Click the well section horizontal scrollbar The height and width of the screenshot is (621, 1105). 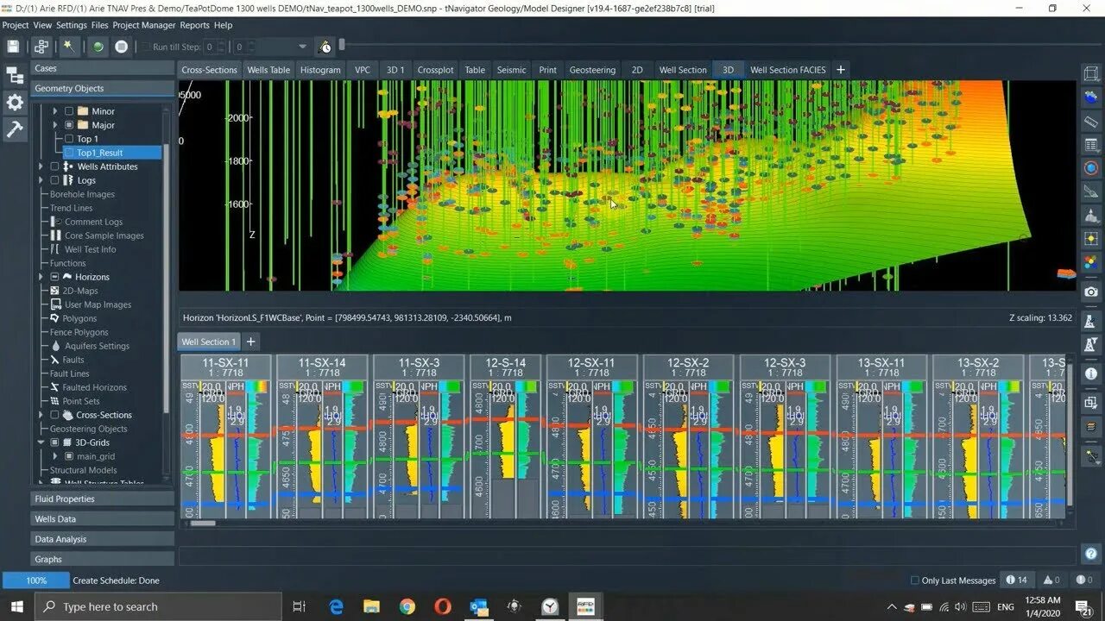coord(203,523)
